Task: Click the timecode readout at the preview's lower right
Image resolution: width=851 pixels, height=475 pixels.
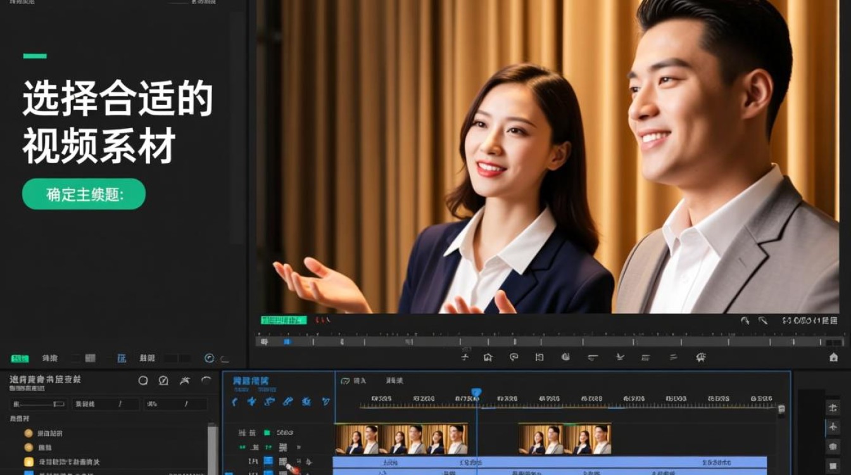Action: pyautogui.click(x=810, y=321)
